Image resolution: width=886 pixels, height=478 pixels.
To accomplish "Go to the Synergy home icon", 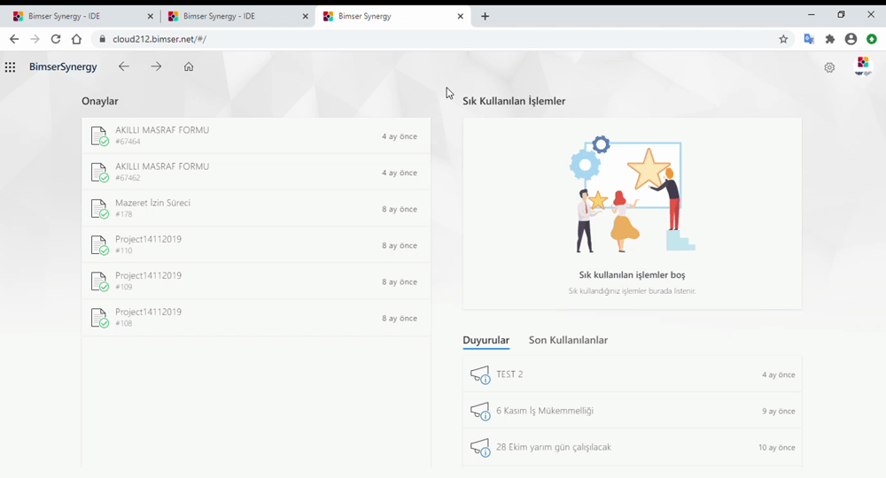I will [x=189, y=67].
